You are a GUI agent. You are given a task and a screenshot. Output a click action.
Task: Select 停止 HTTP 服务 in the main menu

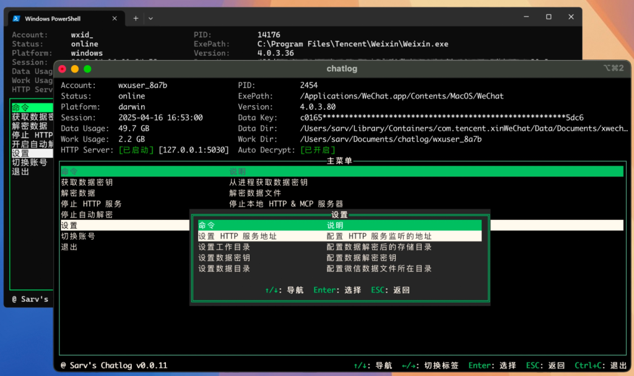click(x=91, y=204)
